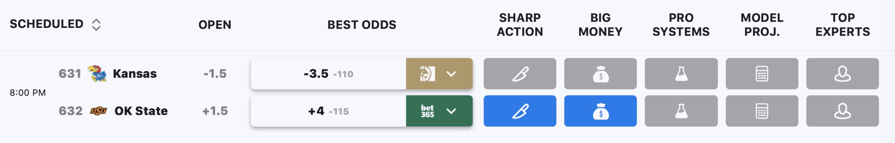The image size is (895, 143).
Task: Expand BetMGM sportsbook dropdown for Kansas
Action: click(x=439, y=73)
